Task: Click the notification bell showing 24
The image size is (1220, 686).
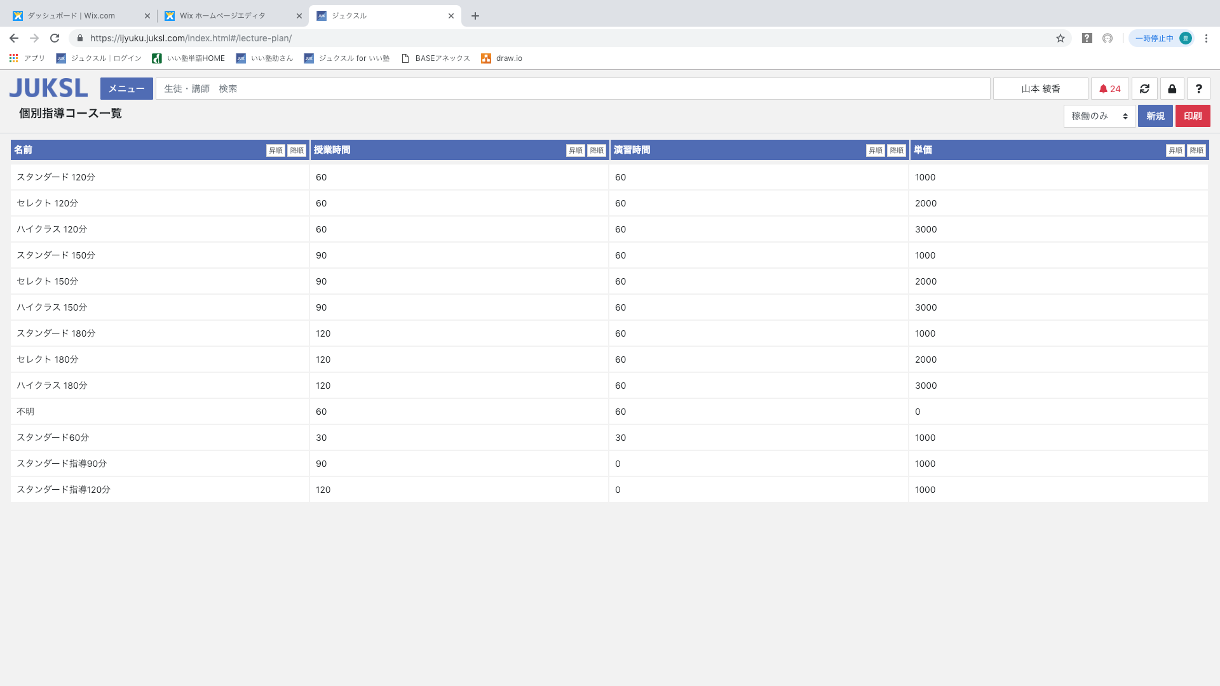Action: pos(1110,89)
